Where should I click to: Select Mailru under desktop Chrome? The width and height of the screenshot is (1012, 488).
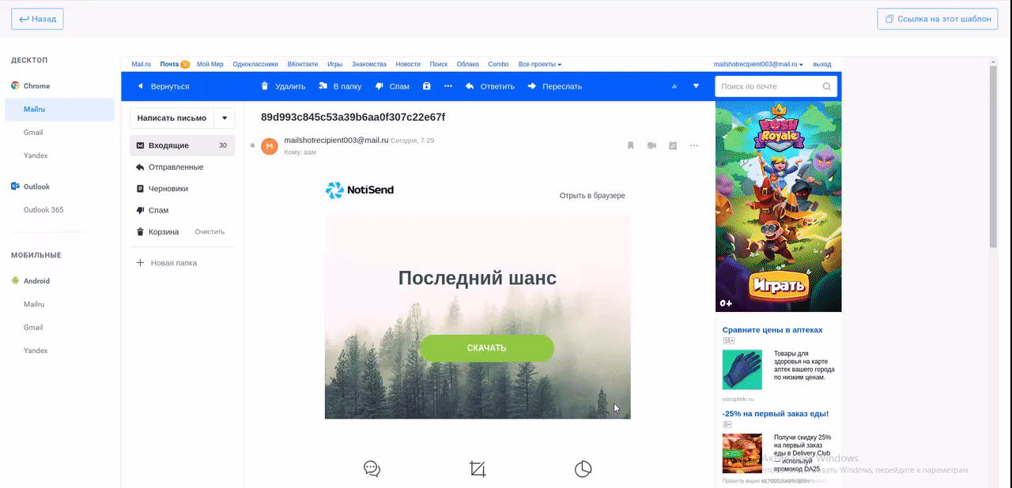click(59, 109)
